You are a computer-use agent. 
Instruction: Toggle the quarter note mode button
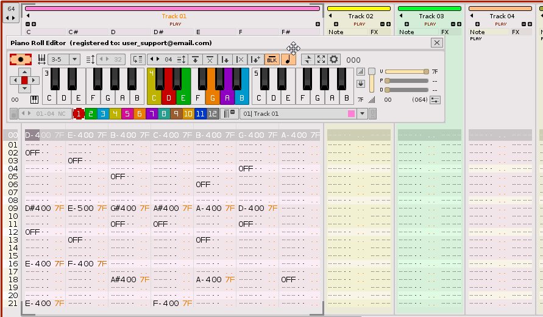(x=288, y=59)
